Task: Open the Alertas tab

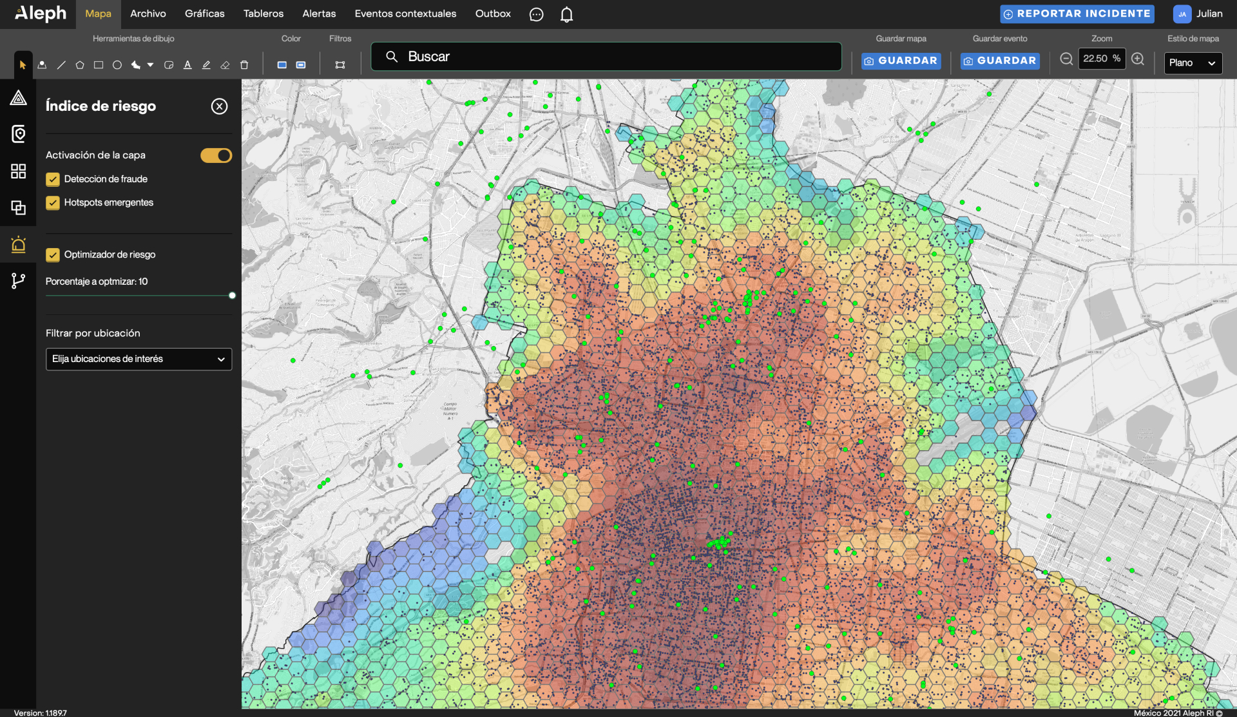Action: click(319, 14)
